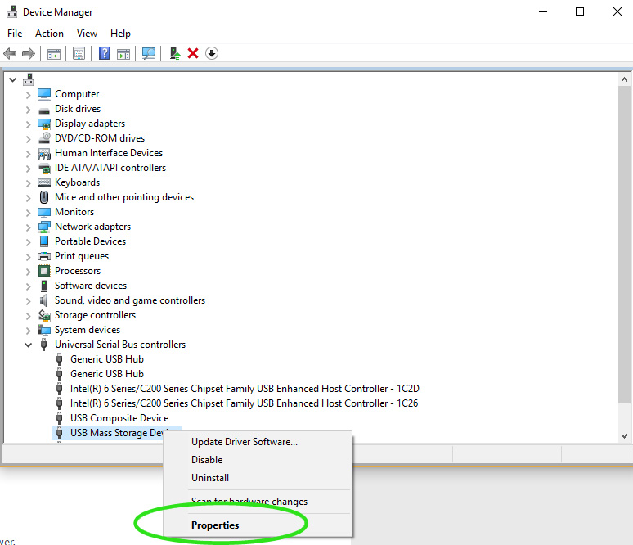Click Update driver software toolbar icon
This screenshot has width=633, height=545.
coord(175,53)
